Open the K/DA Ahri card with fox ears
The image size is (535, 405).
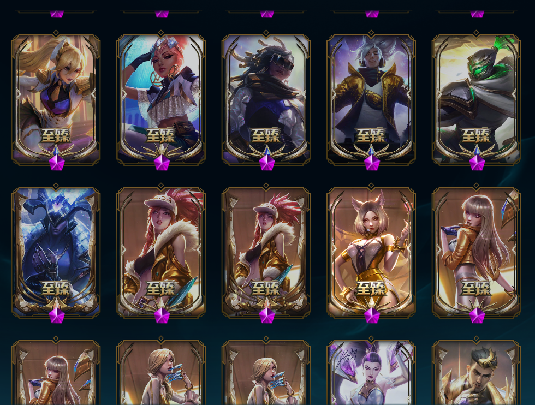[371, 252]
